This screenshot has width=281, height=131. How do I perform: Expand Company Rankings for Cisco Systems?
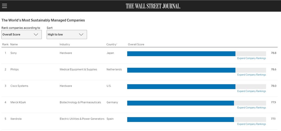(251, 91)
